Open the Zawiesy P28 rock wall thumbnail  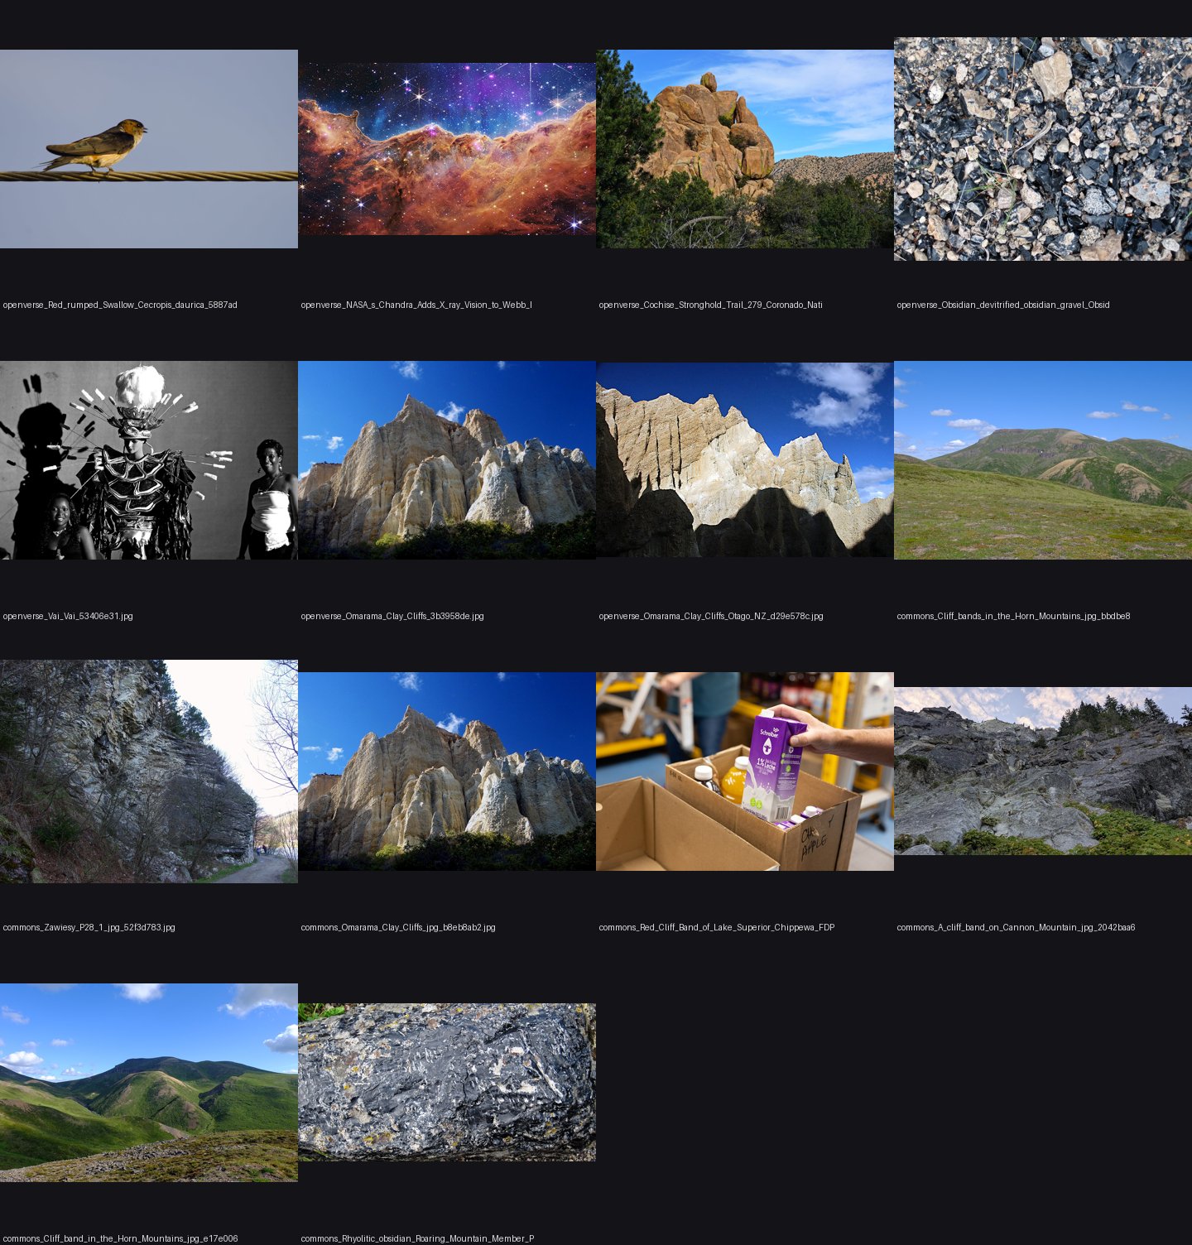click(x=149, y=772)
